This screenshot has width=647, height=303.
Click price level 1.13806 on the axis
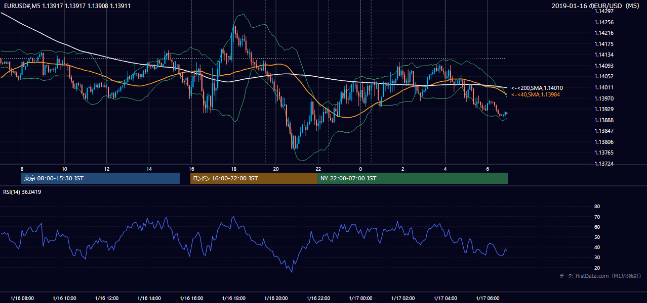pos(603,142)
